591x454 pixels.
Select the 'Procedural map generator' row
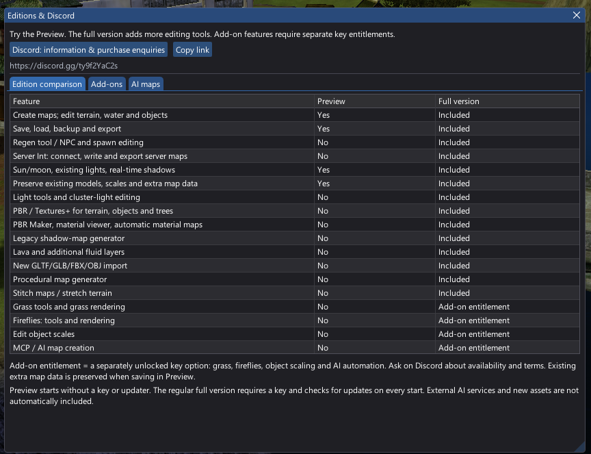(x=295, y=279)
